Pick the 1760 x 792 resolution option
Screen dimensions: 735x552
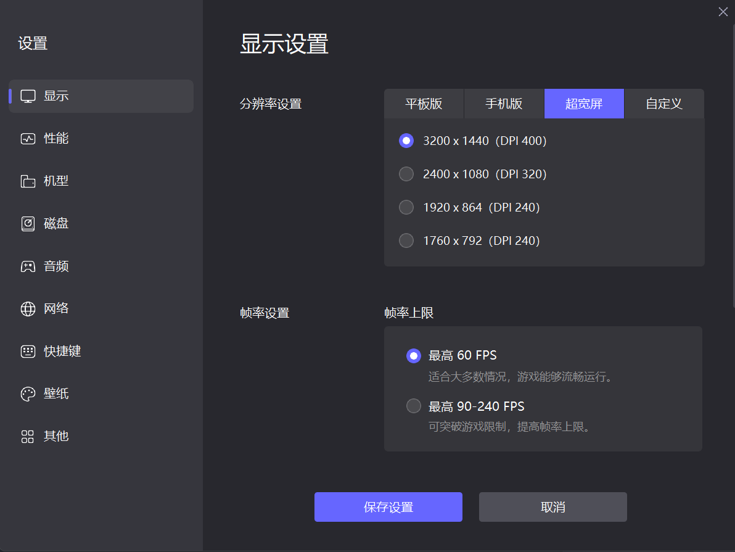coord(406,241)
